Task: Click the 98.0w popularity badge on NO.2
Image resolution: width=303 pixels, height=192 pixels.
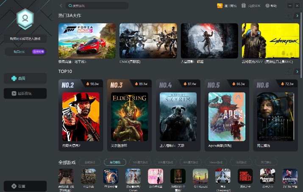Action: (x=92, y=84)
